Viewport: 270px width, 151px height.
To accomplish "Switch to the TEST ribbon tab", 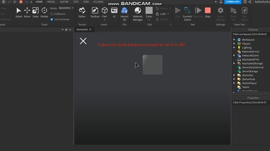I will coord(76,2).
